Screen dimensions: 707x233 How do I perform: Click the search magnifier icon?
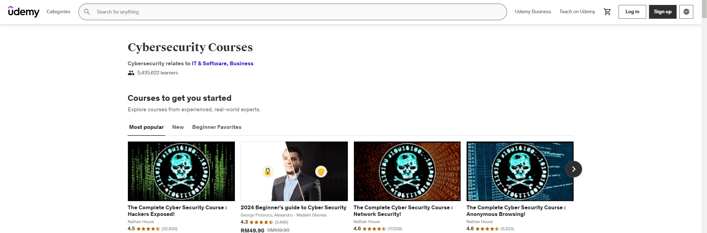point(87,12)
